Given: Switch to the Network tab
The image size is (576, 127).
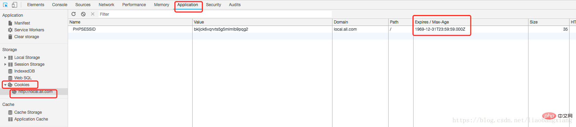Looking at the screenshot, I should [x=106, y=5].
